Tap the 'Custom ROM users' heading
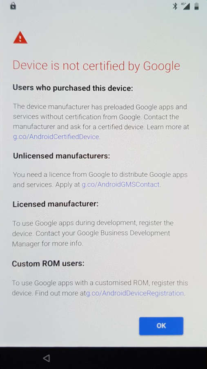Image resolution: width=207 pixels, height=369 pixels. click(x=48, y=264)
